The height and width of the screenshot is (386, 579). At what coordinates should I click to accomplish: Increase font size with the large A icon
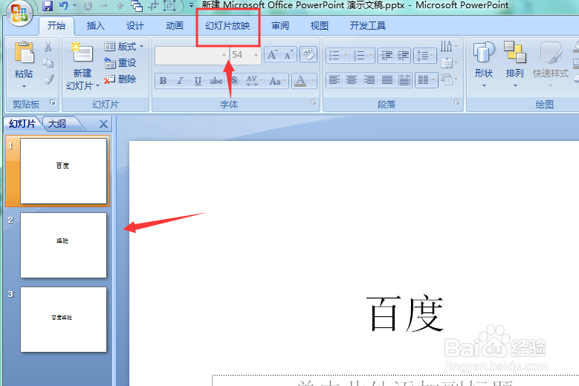click(x=273, y=55)
